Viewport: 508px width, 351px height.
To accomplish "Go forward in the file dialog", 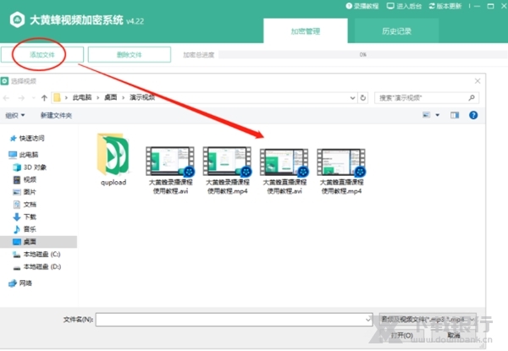I will click(x=21, y=98).
